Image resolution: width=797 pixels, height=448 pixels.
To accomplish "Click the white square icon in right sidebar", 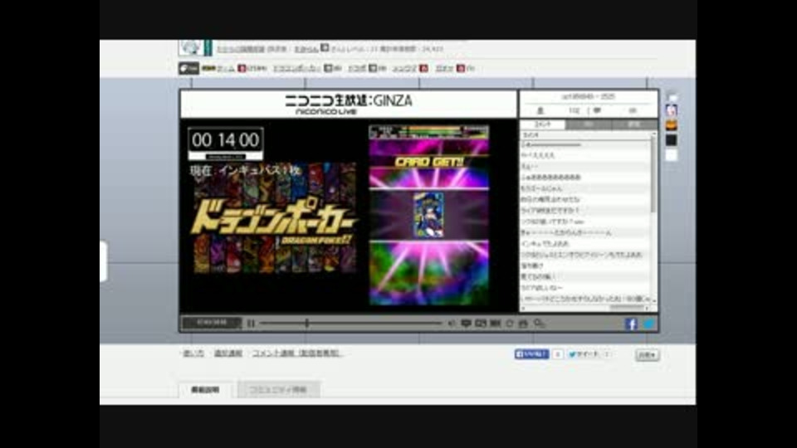I will [x=672, y=155].
